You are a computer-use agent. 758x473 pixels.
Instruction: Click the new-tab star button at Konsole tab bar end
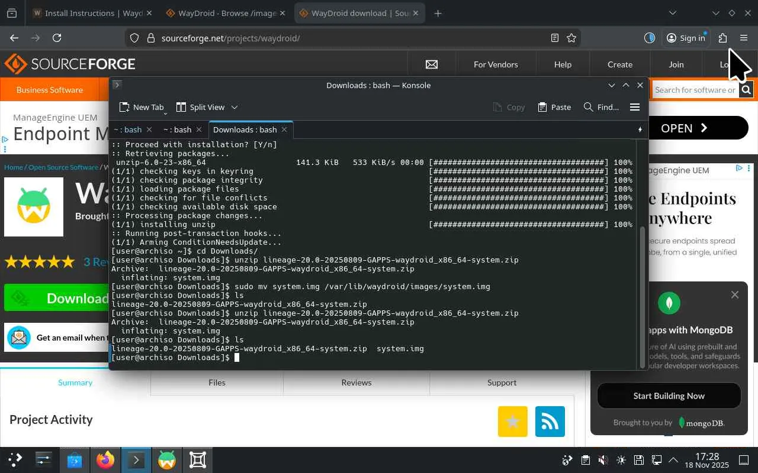point(640,129)
